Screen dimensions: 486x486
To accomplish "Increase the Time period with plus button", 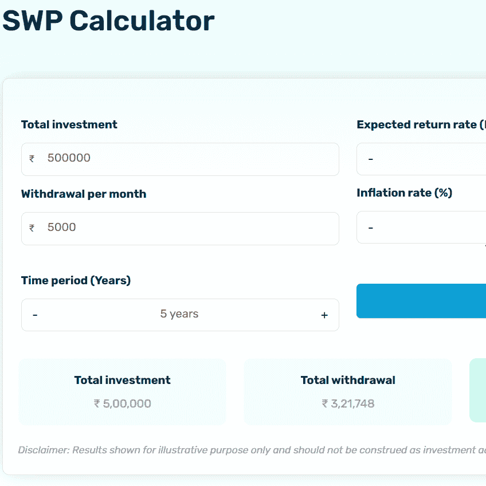I will point(324,315).
